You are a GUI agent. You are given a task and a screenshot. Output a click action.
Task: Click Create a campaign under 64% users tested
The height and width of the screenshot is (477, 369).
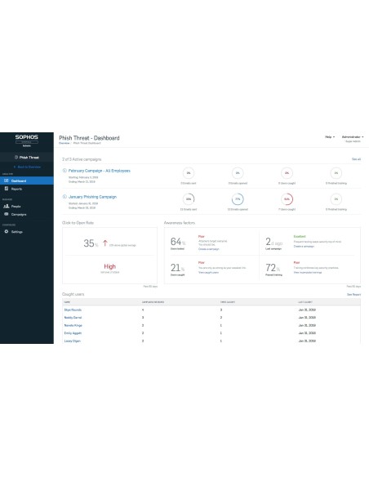click(209, 249)
